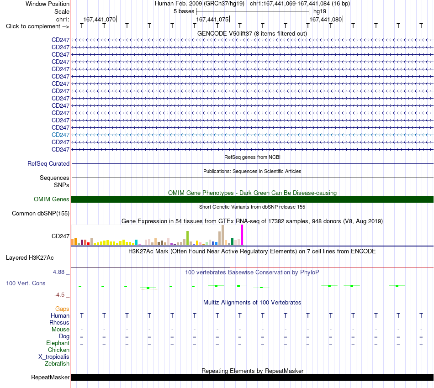Select the Rhesus alignment row label
434x388 pixels.
coord(59,323)
